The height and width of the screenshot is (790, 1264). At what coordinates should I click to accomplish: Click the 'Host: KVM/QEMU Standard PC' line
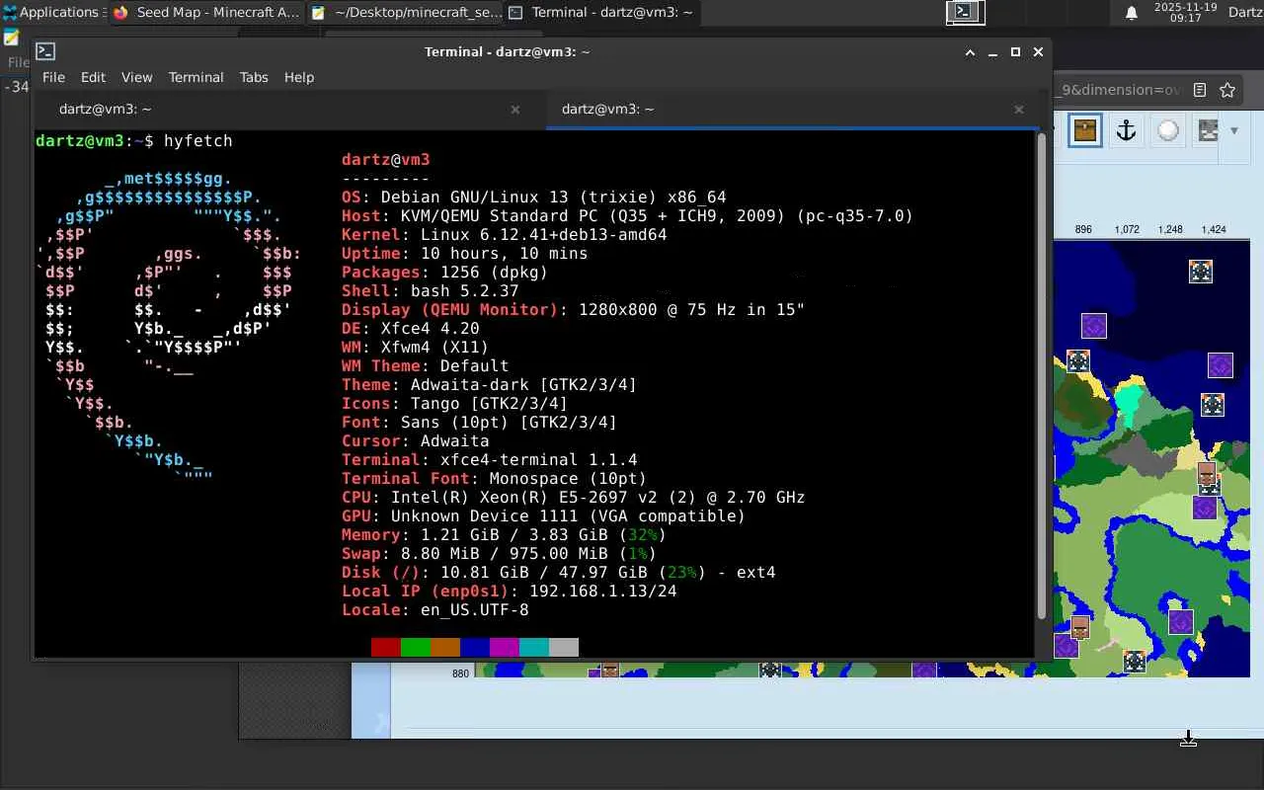click(627, 216)
